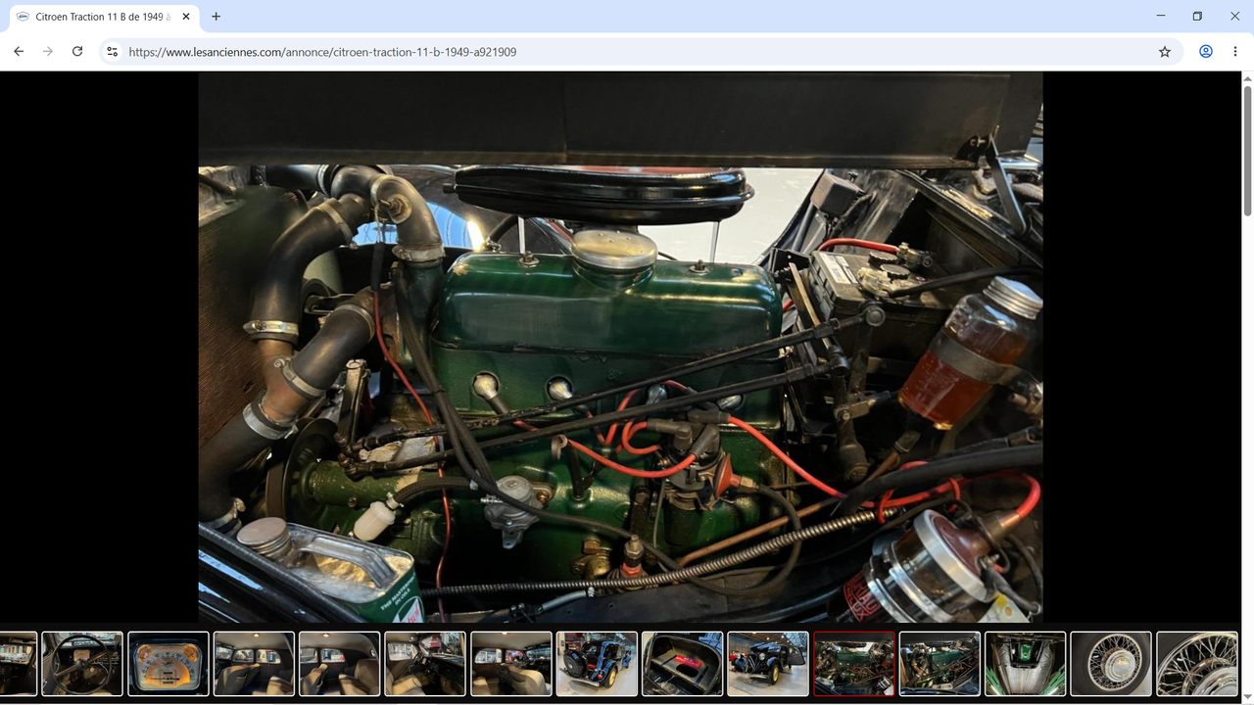Click the URL address bar field

click(x=640, y=51)
